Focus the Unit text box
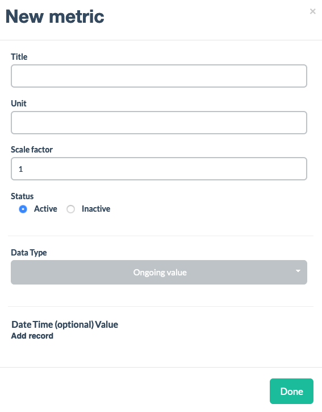Screen dimensions: 322x412 pyautogui.click(x=159, y=123)
